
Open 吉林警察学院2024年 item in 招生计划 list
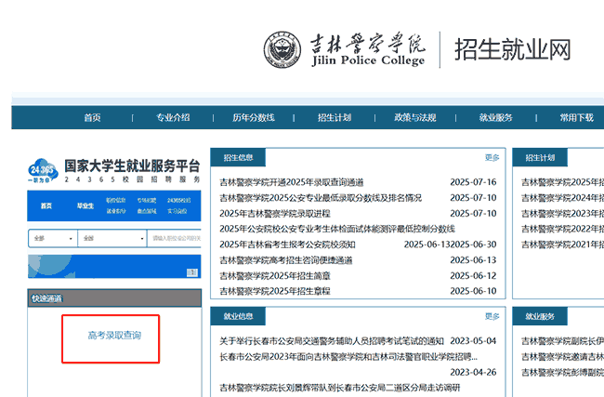(562, 198)
